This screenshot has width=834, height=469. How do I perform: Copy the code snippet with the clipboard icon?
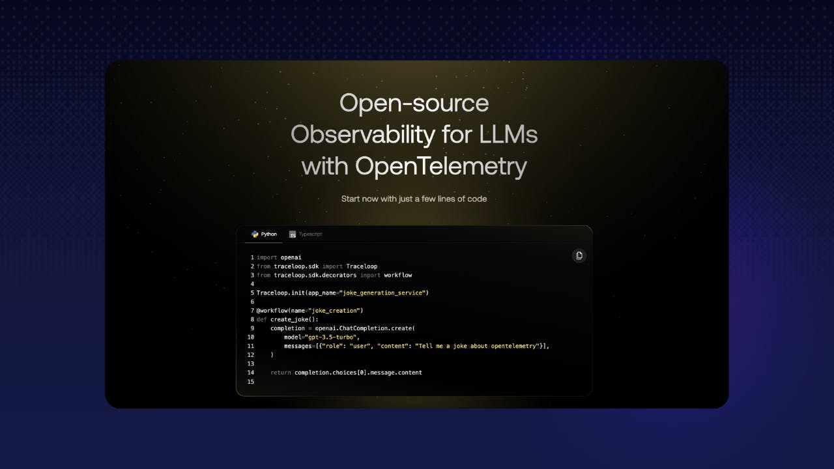coord(579,256)
